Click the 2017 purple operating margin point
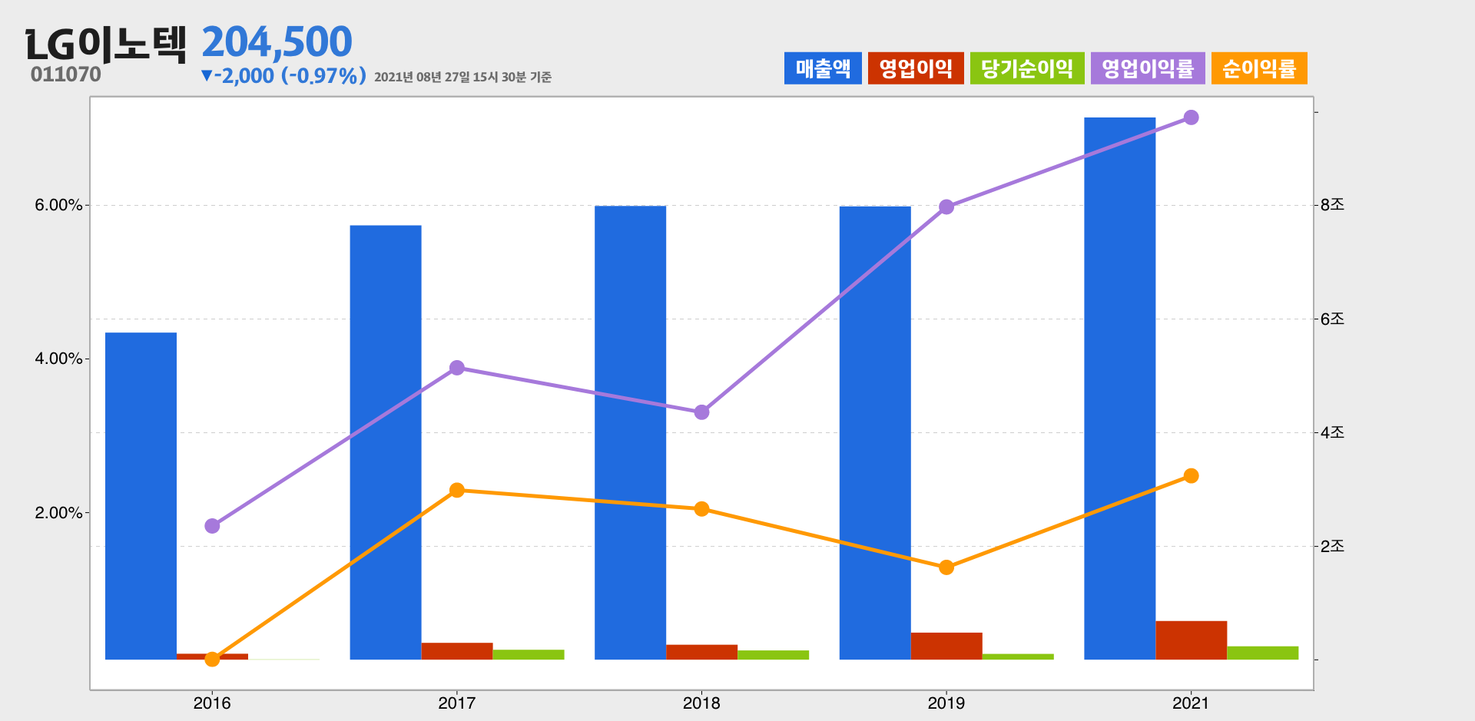Image resolution: width=1475 pixels, height=721 pixels. pyautogui.click(x=457, y=368)
